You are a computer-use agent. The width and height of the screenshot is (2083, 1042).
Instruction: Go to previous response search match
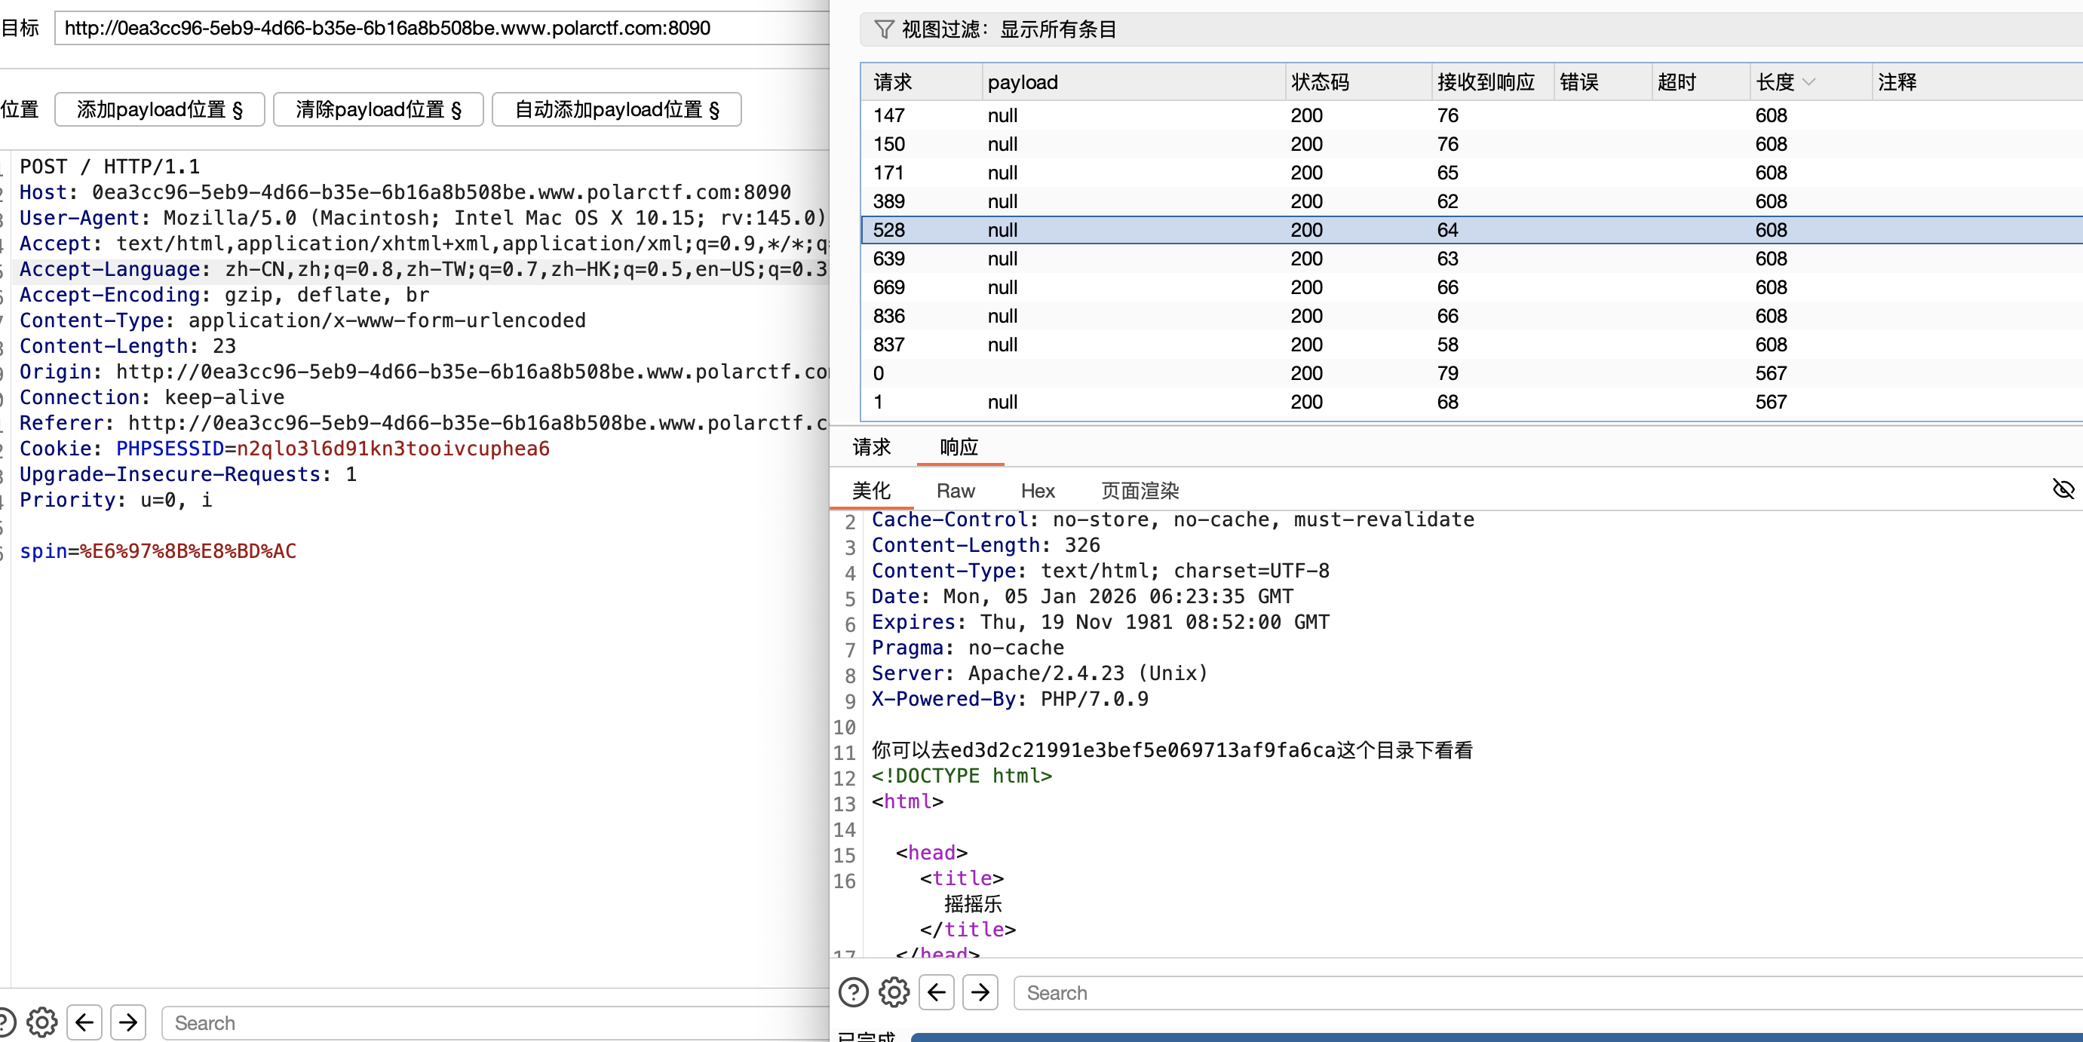click(937, 992)
